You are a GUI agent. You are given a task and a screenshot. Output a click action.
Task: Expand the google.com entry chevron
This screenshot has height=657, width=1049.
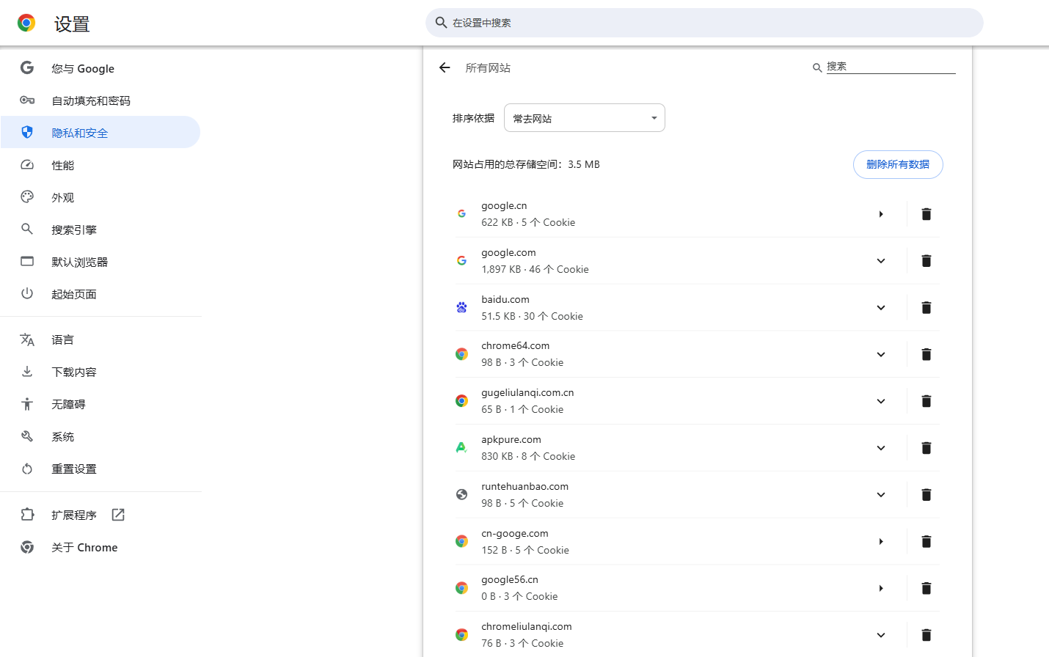[880, 261]
